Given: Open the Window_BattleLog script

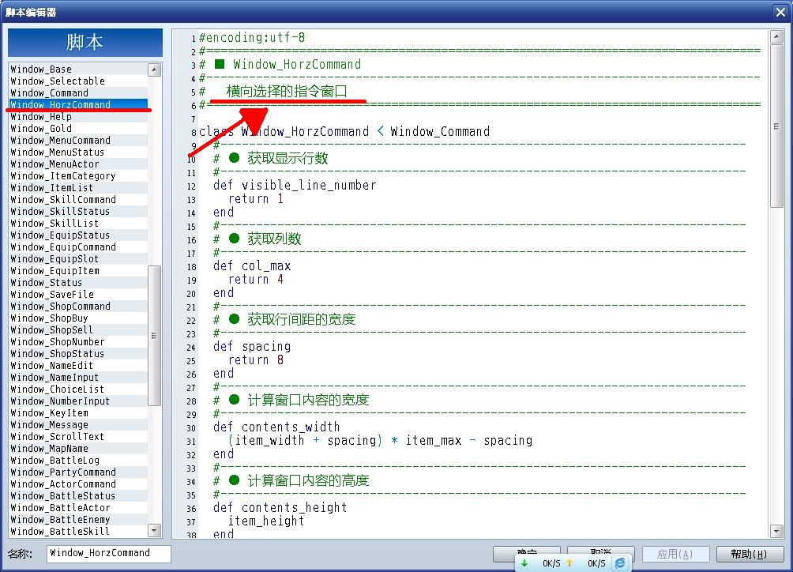Looking at the screenshot, I should point(78,461).
